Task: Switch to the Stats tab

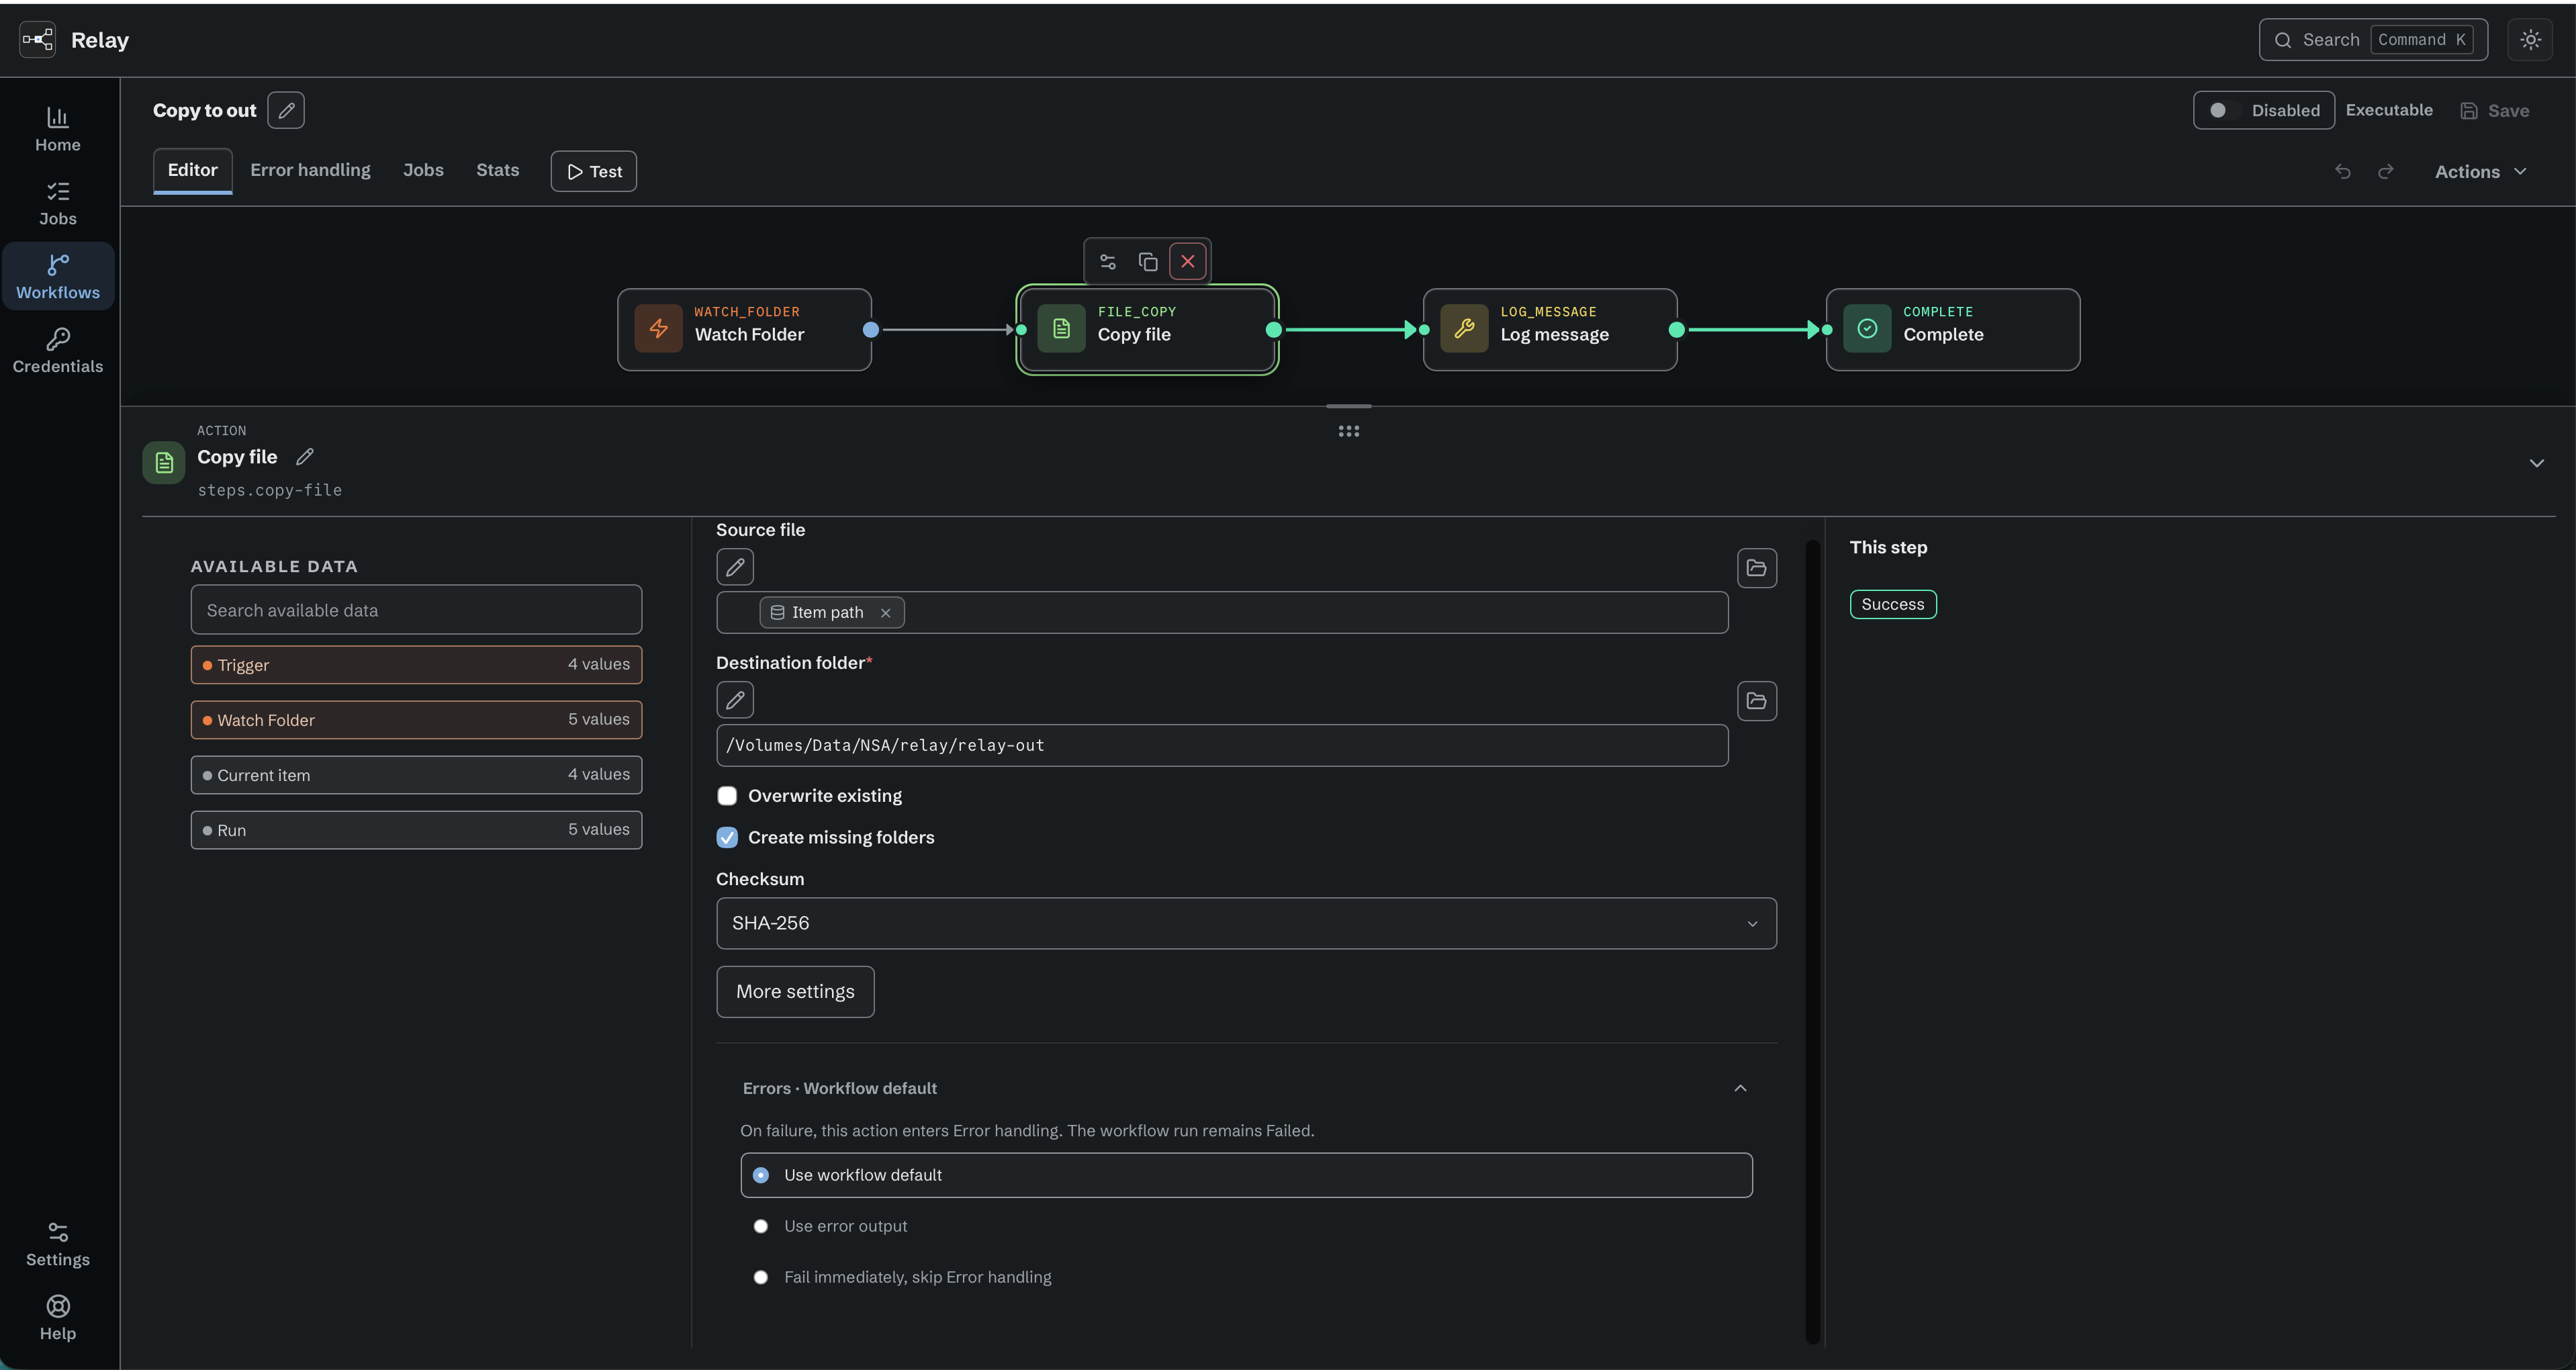Action: point(497,170)
